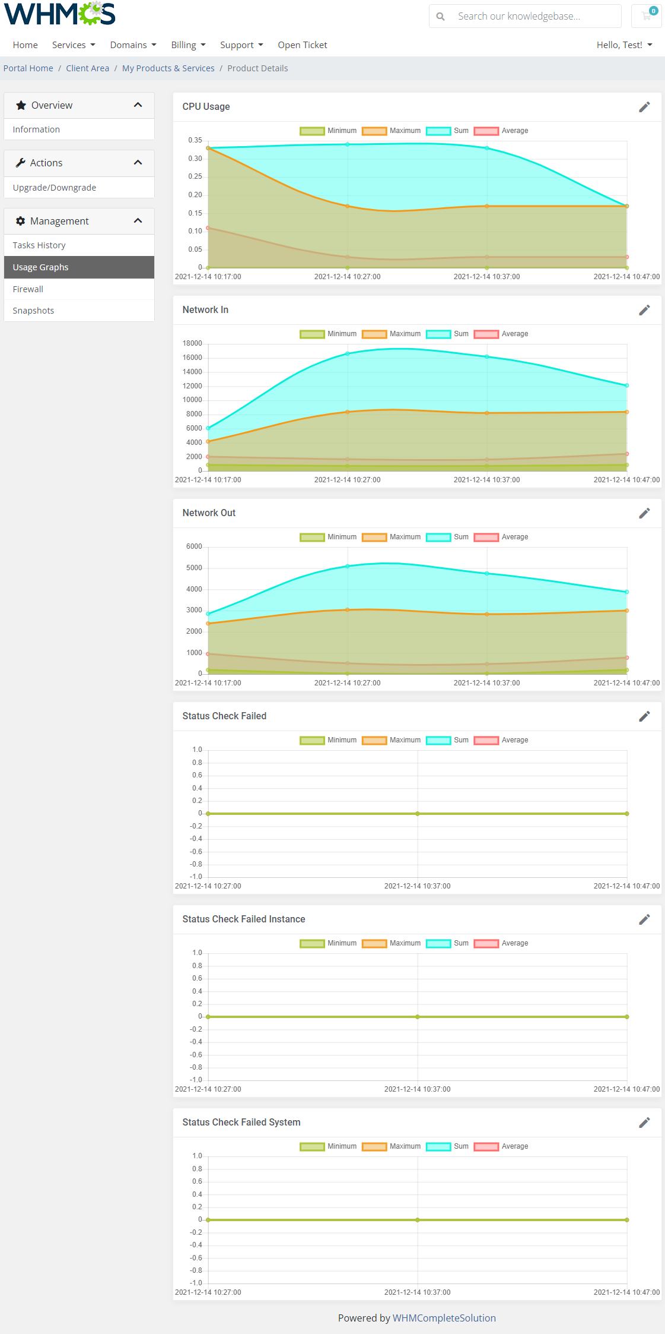Image resolution: width=665 pixels, height=1334 pixels.
Task: Collapse the Management panel chevron
Action: [x=138, y=221]
